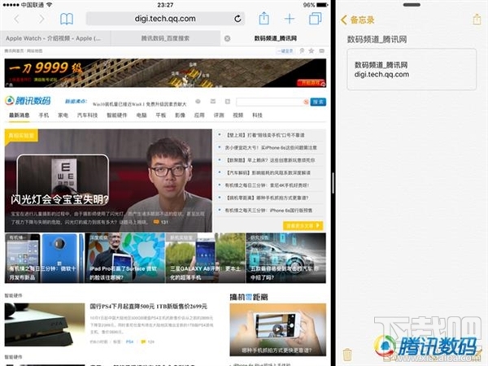Open the 三星GALAXY A8评测 thumbnail
Screen dimensions: 488x366
point(206,258)
